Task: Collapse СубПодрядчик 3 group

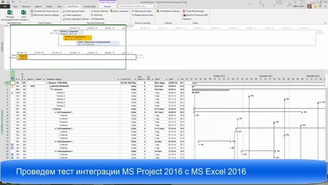Action: coord(55,142)
